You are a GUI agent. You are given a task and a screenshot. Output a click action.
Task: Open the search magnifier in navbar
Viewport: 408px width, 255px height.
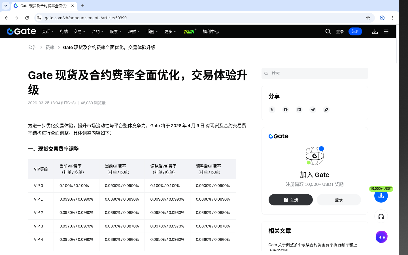click(328, 31)
